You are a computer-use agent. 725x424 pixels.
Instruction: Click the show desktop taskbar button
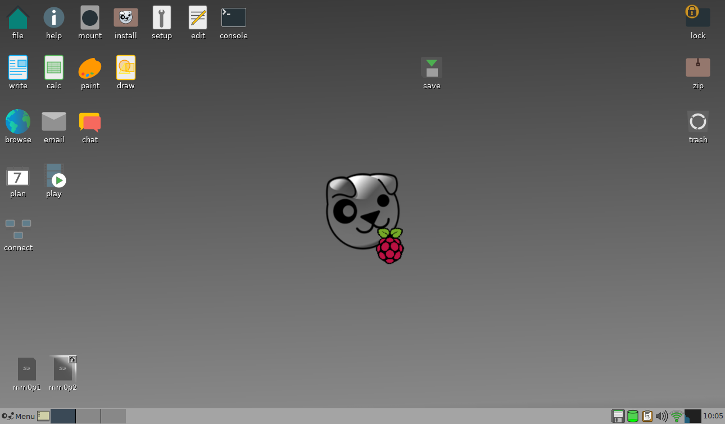(43, 416)
